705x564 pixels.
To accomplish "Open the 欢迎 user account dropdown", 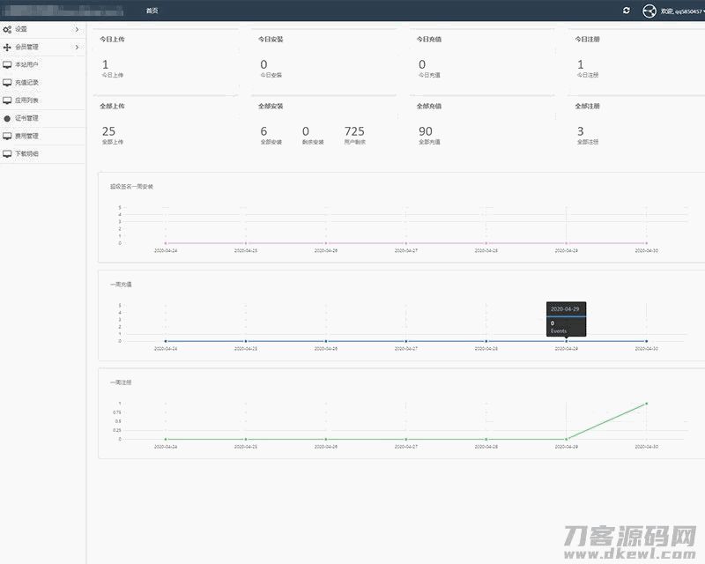I will [682, 11].
